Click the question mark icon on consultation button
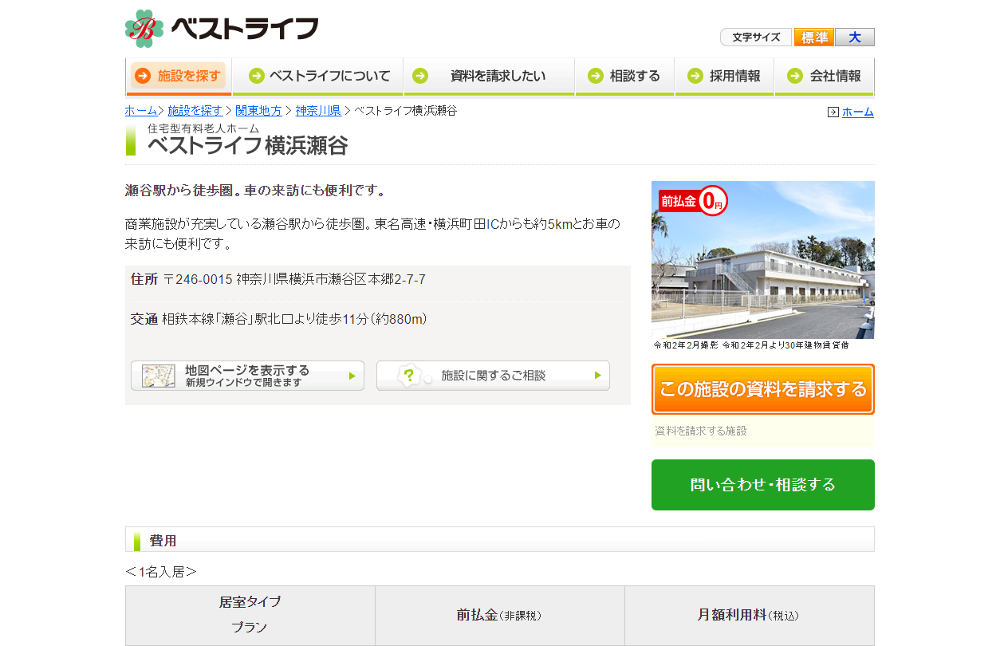1000x646 pixels. click(x=409, y=376)
